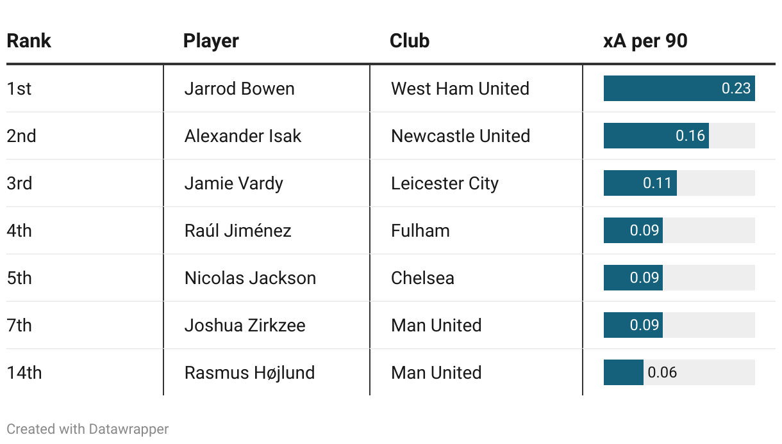Select the Player column header
Image resolution: width=782 pixels, height=444 pixels.
(x=211, y=41)
